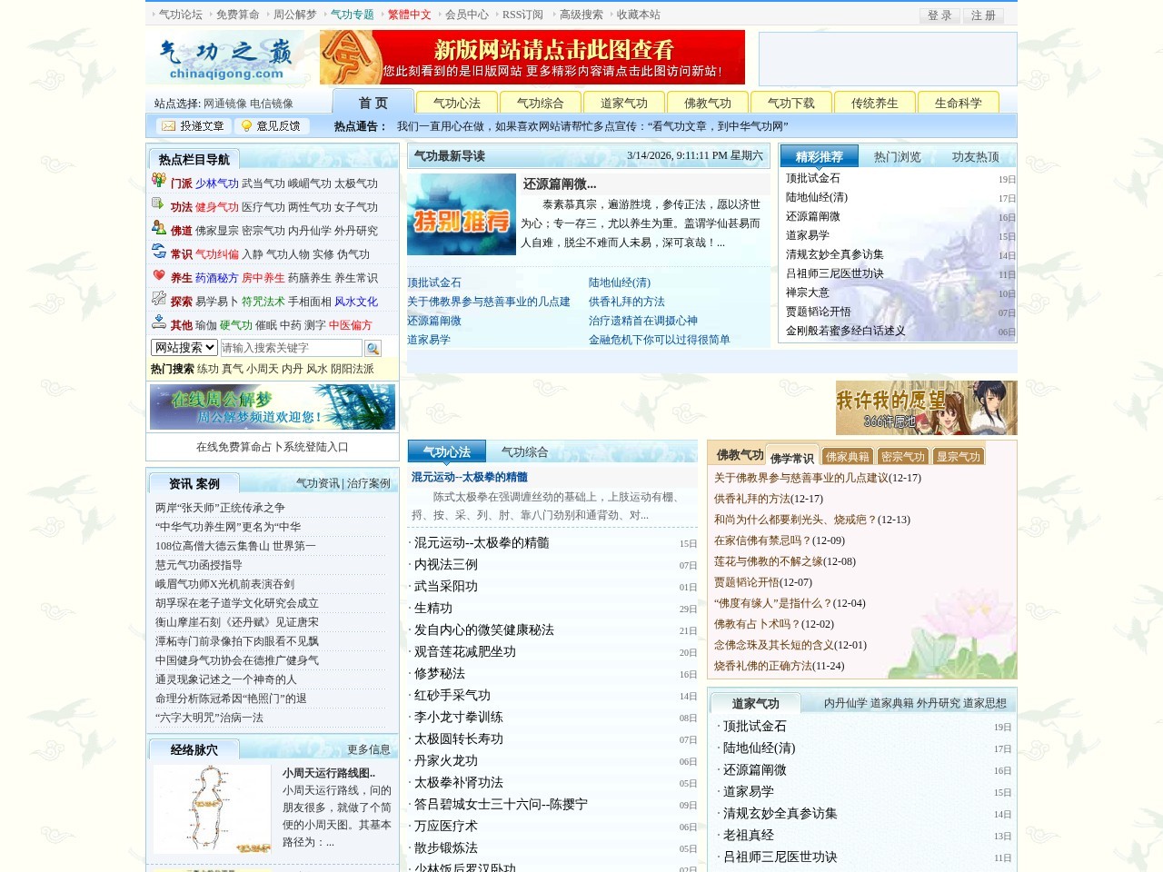1163x872 pixels.
Task: Click the 门派 category group icon
Action: click(158, 181)
